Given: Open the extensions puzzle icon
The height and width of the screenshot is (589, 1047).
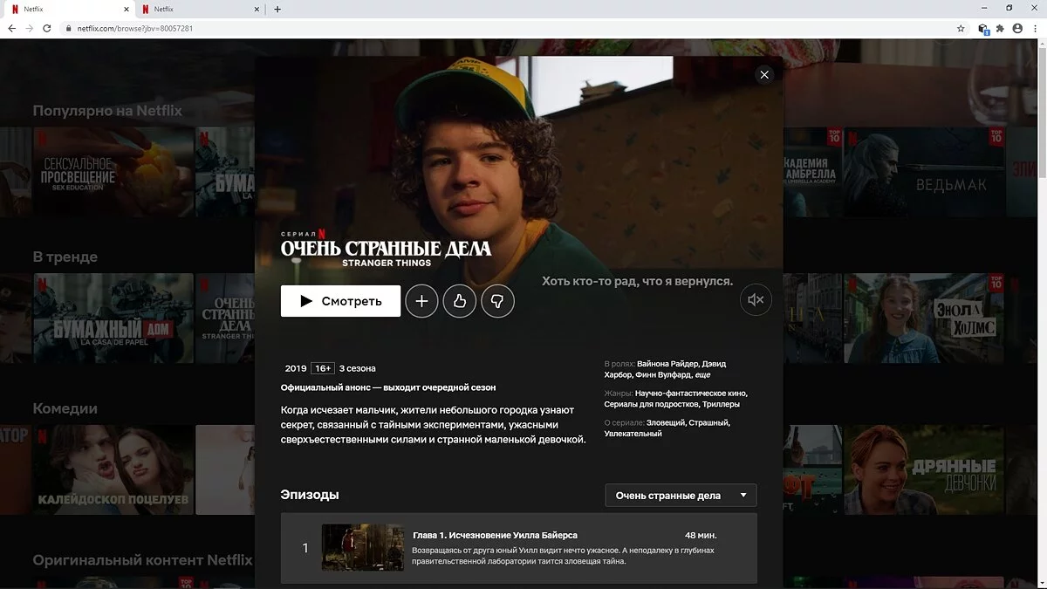Looking at the screenshot, I should [1000, 29].
